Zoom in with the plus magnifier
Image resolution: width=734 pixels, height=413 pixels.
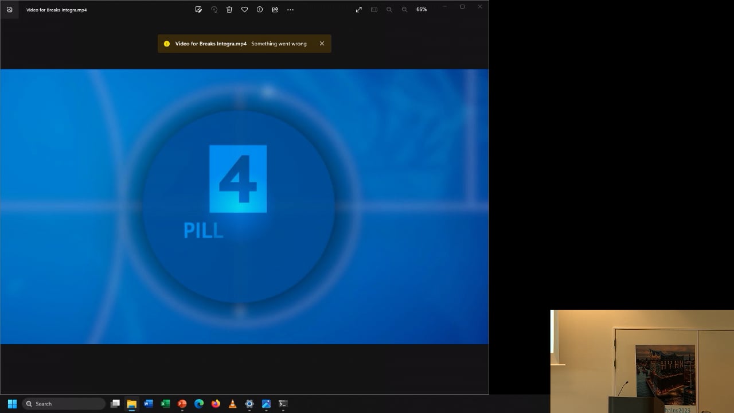405,10
